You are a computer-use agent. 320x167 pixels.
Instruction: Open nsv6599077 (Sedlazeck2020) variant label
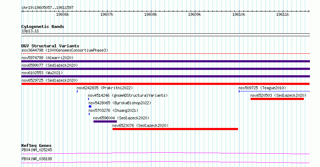[50, 65]
